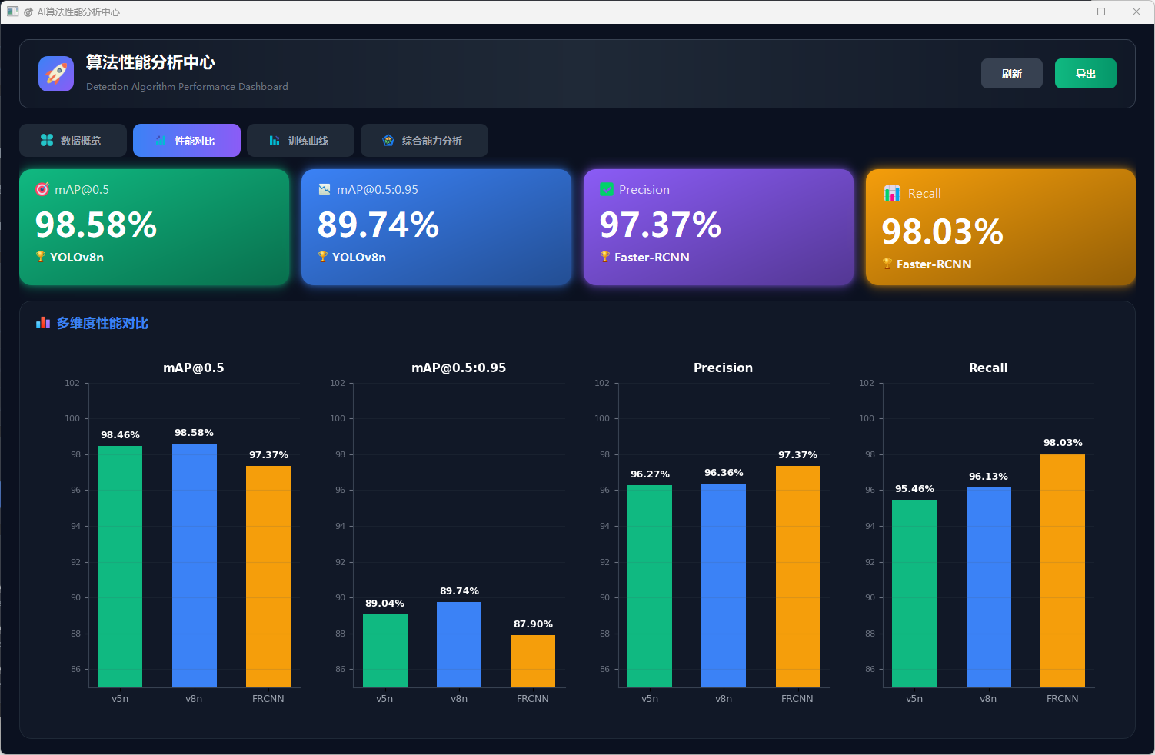The width and height of the screenshot is (1155, 755).
Task: Click the target icon on mAP@0.5 card
Action: pos(42,189)
